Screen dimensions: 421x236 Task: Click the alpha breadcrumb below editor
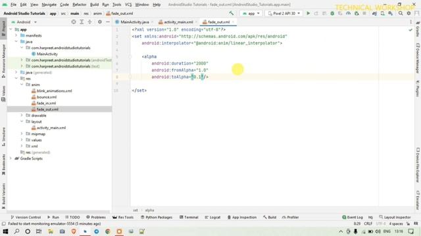(149, 210)
